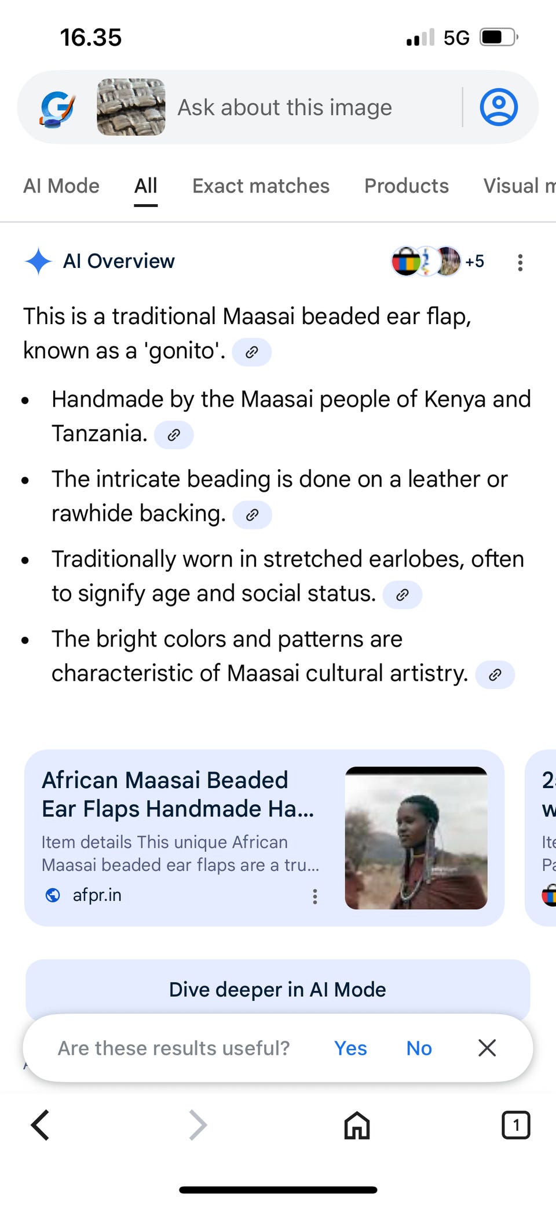This screenshot has height=1205, width=556.
Task: Open the afpr.in card three-dot menu
Action: (314, 897)
